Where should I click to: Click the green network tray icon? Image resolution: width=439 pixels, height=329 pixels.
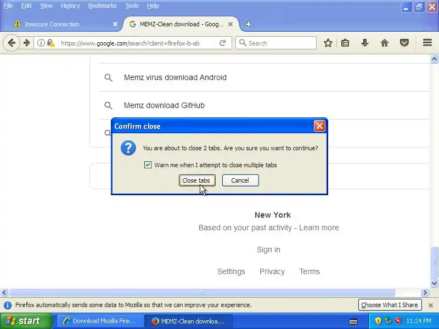coord(388,321)
